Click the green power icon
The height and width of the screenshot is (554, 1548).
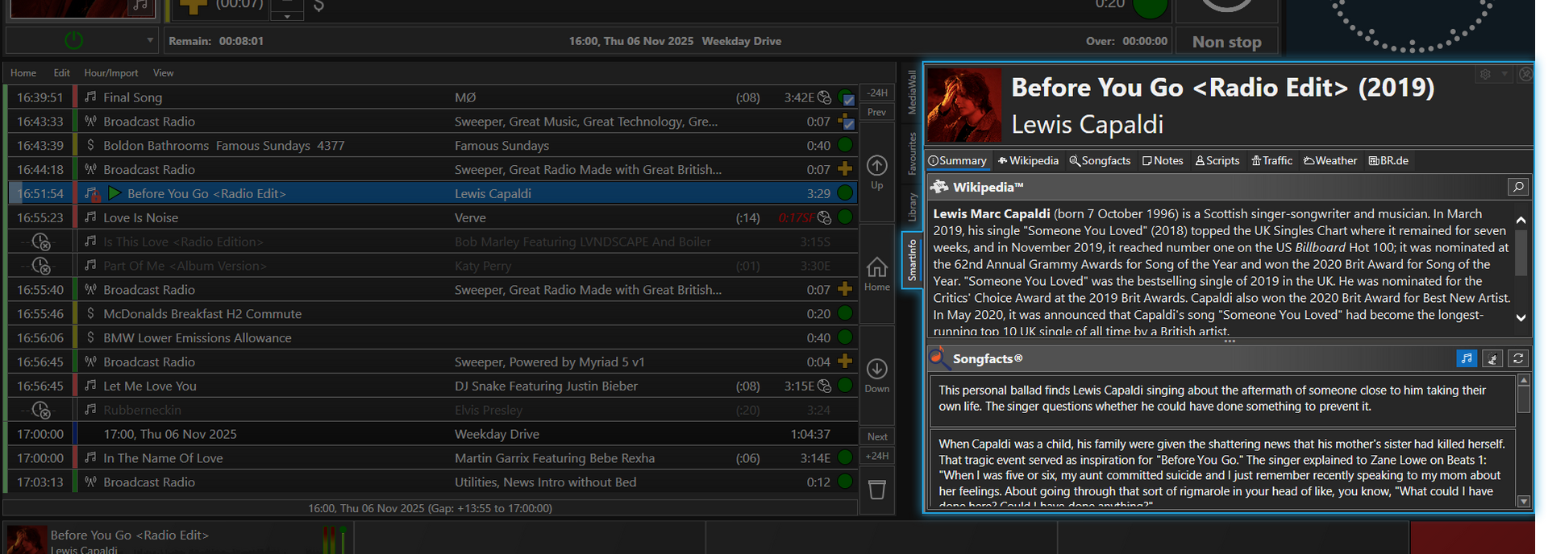click(x=73, y=40)
